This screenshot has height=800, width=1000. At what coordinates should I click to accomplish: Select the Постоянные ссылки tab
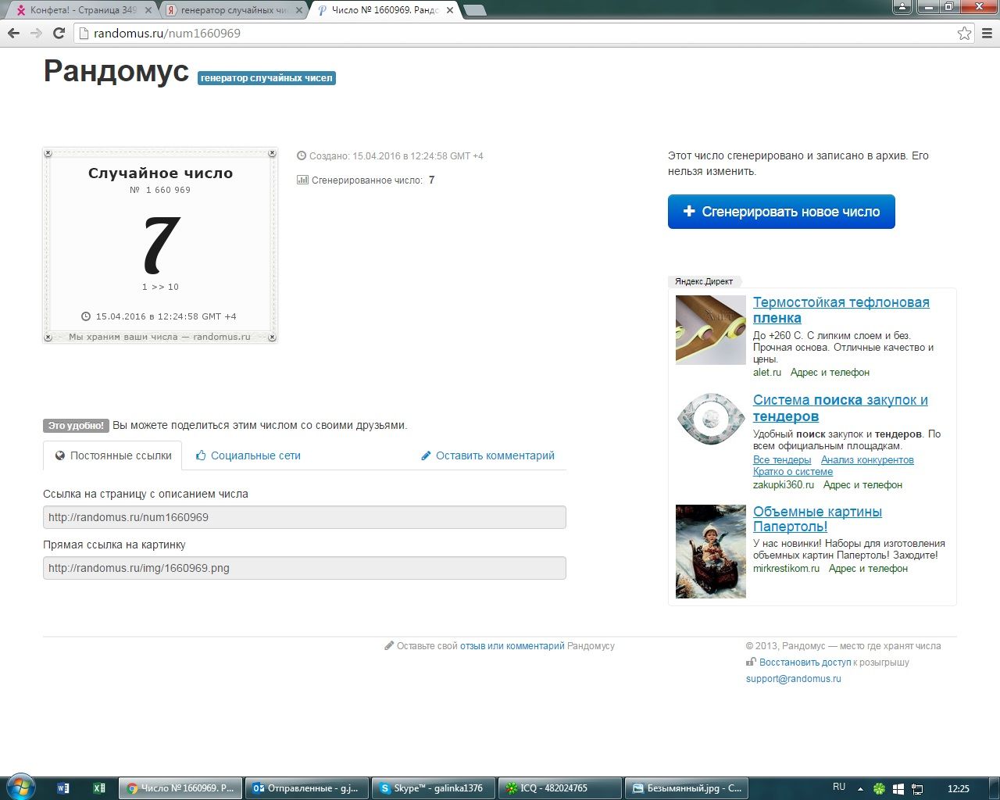113,455
